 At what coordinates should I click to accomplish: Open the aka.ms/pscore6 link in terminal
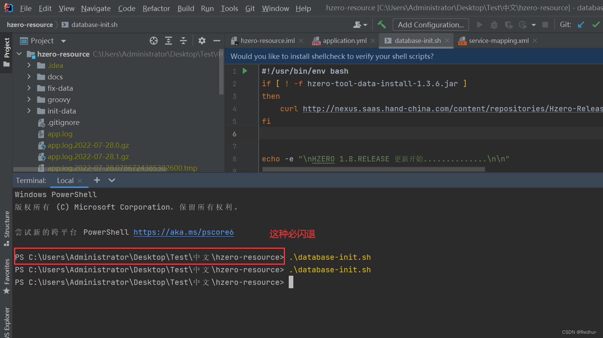(183, 232)
